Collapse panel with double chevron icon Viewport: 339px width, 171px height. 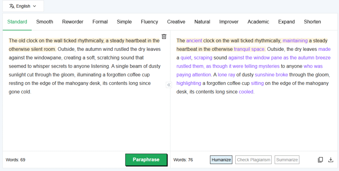click(169, 85)
